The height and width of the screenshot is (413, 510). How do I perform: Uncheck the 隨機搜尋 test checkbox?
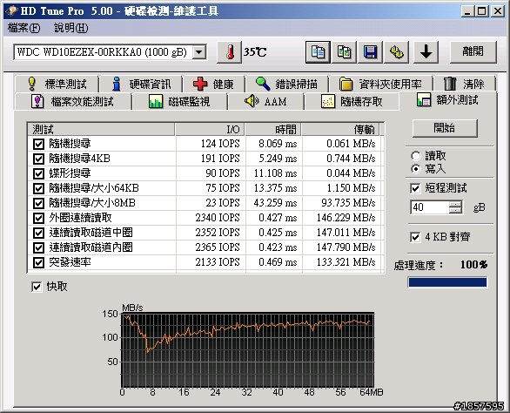(x=38, y=144)
